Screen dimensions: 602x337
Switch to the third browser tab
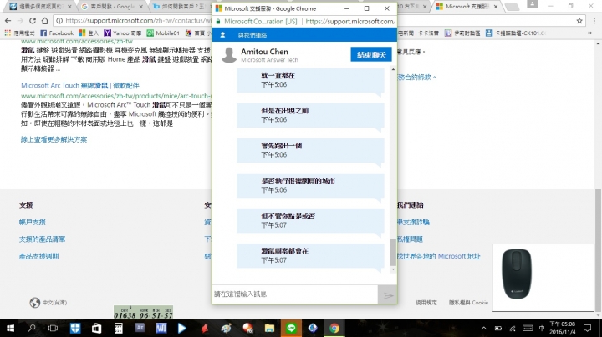point(181,7)
